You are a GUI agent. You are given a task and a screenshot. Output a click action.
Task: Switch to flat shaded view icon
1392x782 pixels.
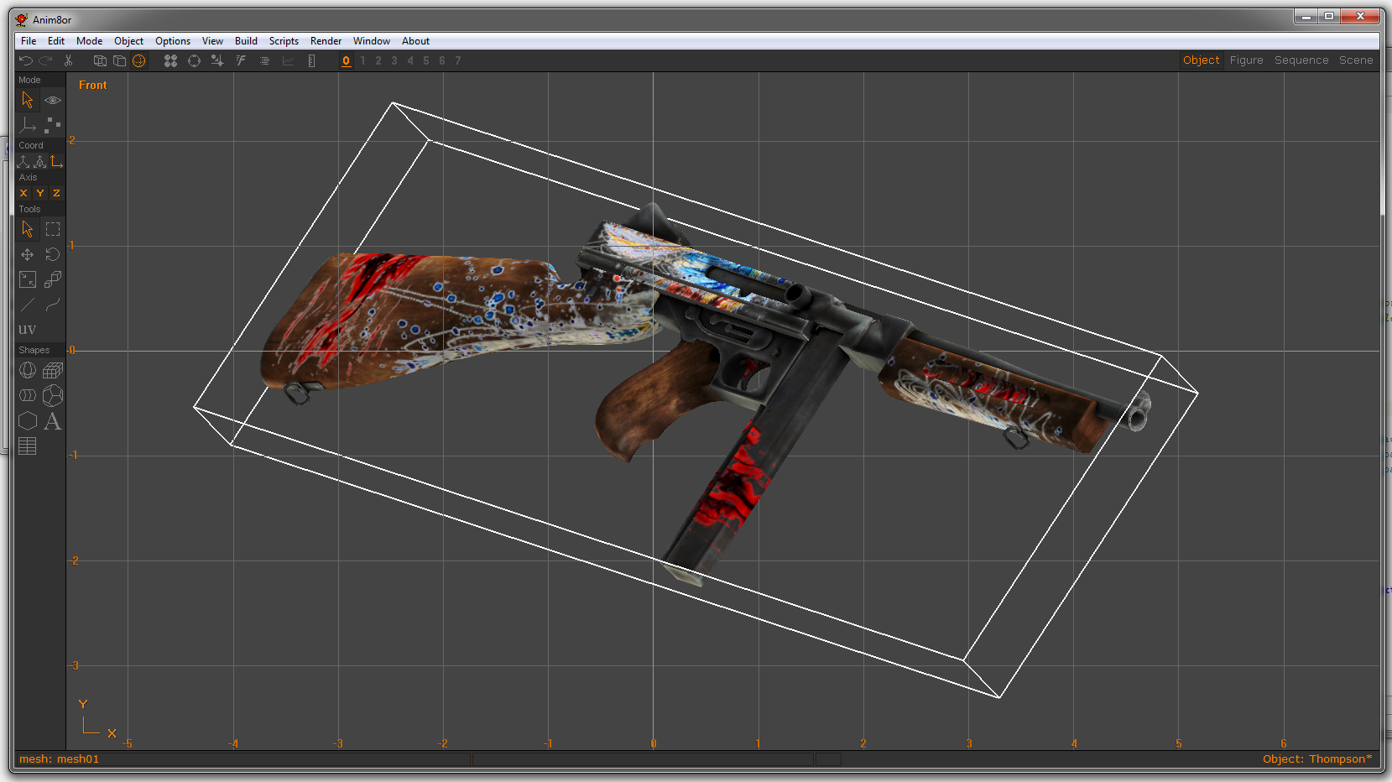point(119,60)
